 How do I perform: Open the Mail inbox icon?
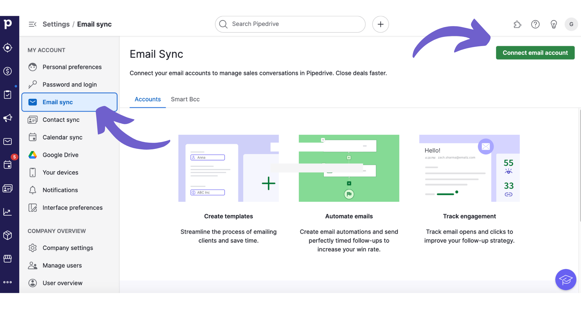click(7, 141)
